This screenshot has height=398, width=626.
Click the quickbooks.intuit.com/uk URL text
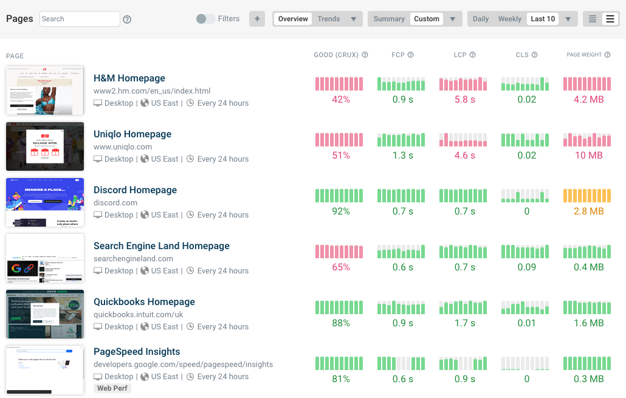139,315
